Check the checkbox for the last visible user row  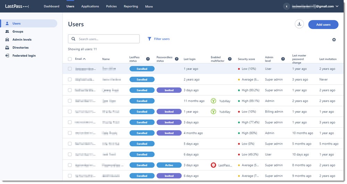pos(70,176)
